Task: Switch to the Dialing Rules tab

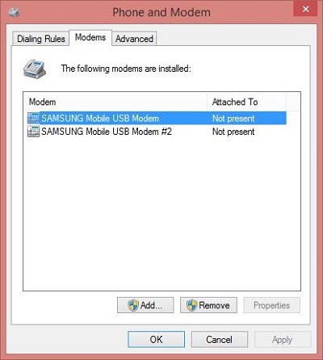Action: point(41,39)
